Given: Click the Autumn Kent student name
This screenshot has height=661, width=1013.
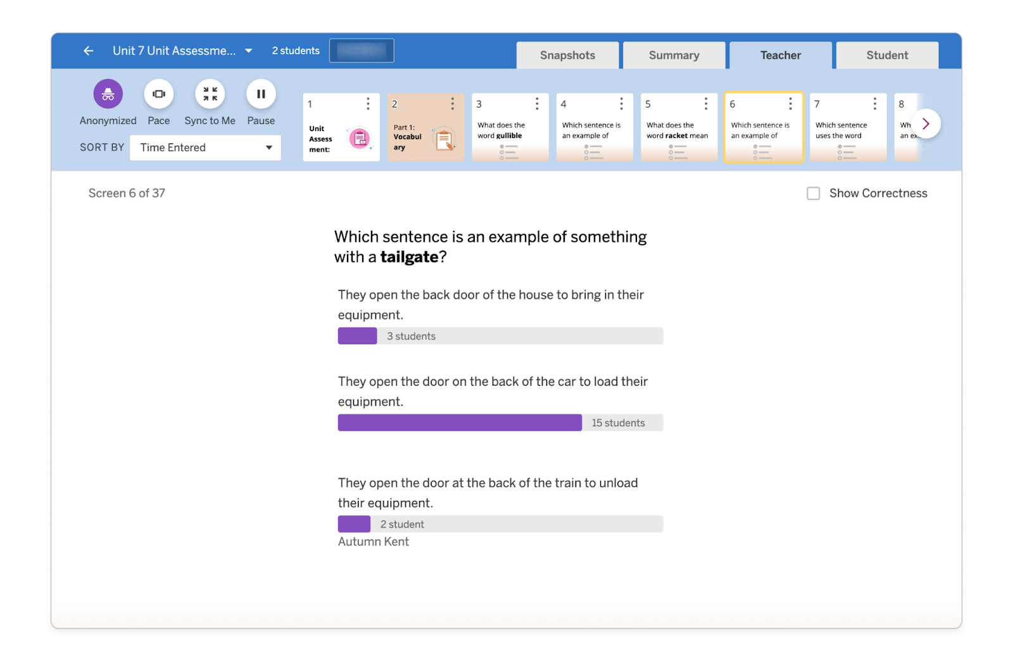Looking at the screenshot, I should coord(373,541).
